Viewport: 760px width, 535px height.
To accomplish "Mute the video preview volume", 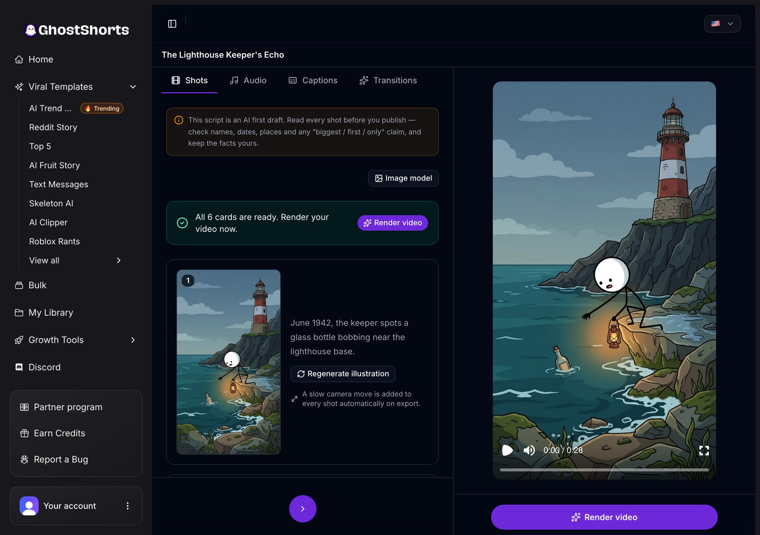I will (x=529, y=450).
